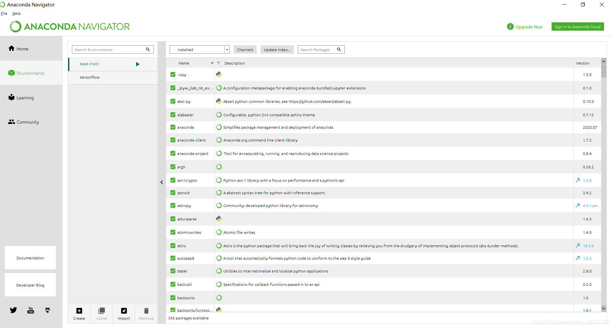Toggle the absl-py package checkbox
Viewport: 612px width, 328px height.
173,101
